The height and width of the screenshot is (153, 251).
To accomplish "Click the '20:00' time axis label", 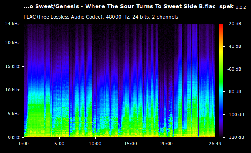I will [x=167, y=144].
